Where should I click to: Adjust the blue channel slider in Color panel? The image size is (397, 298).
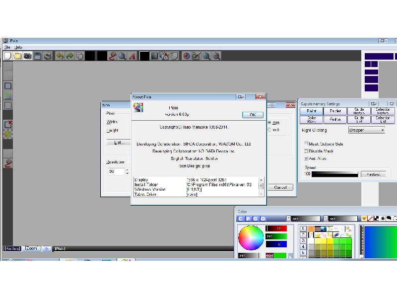coord(276,244)
